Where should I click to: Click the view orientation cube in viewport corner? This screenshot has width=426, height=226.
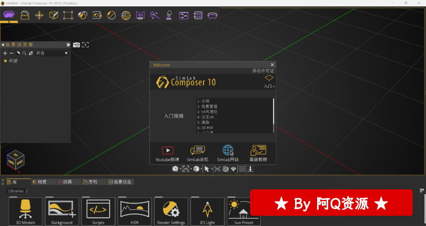pyautogui.click(x=15, y=159)
